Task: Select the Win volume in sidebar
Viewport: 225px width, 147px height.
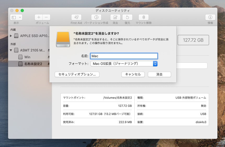Action: click(x=27, y=57)
